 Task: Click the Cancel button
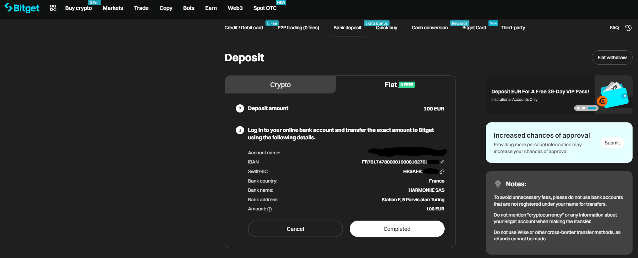pyautogui.click(x=295, y=229)
